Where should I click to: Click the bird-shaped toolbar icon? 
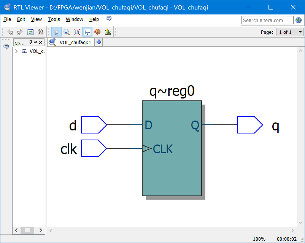tap(108, 32)
